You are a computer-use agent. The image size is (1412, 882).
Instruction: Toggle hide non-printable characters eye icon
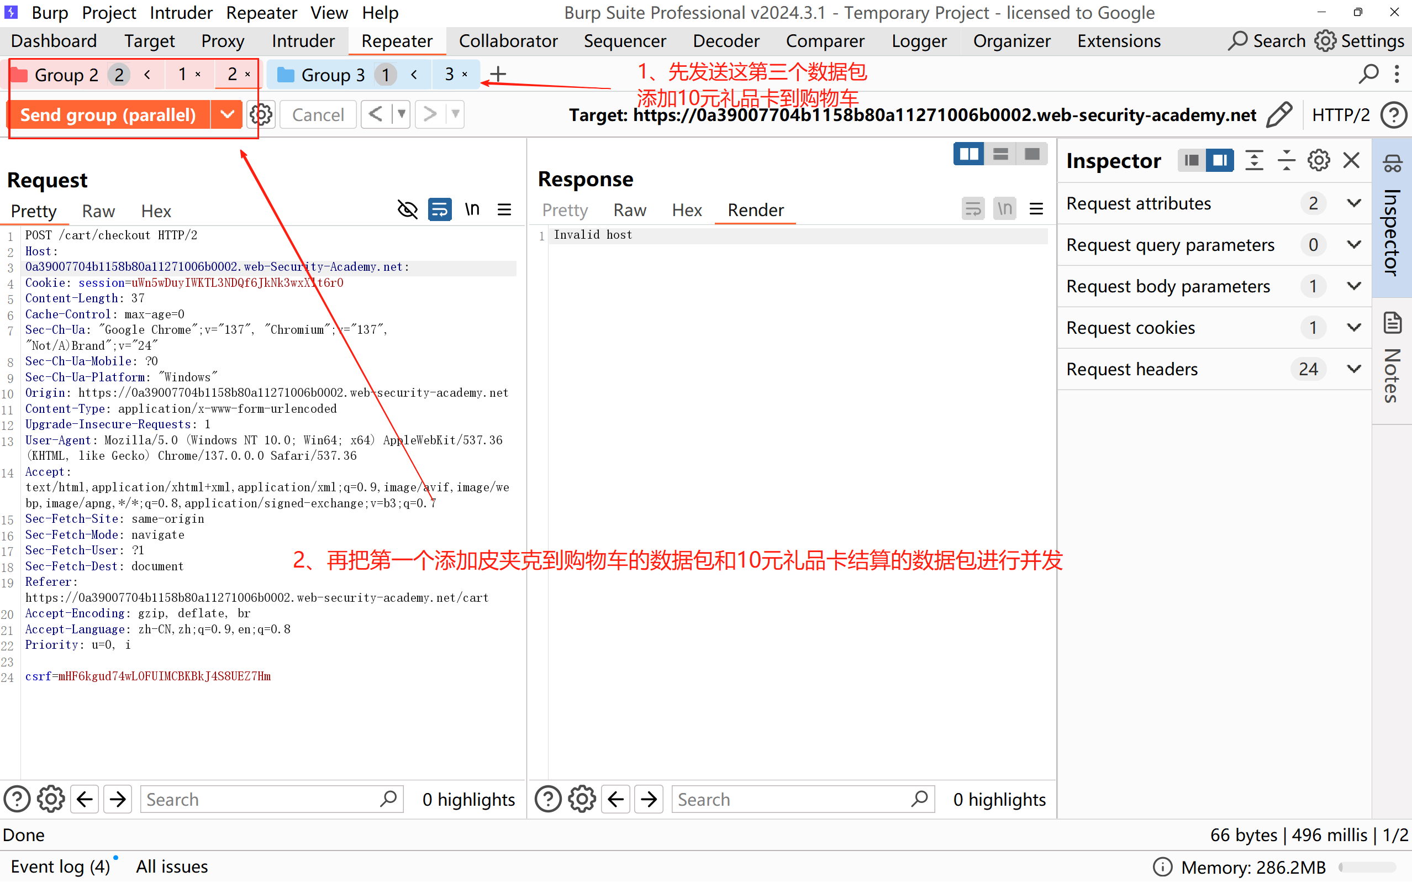(407, 209)
